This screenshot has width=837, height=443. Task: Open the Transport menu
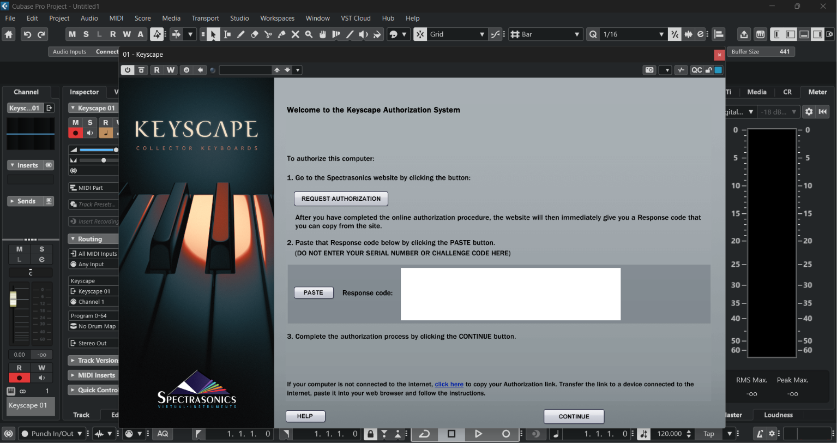pyautogui.click(x=206, y=18)
